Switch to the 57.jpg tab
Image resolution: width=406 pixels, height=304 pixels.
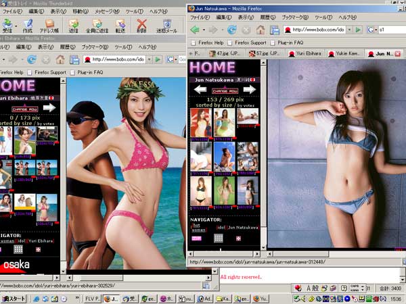click(x=265, y=53)
